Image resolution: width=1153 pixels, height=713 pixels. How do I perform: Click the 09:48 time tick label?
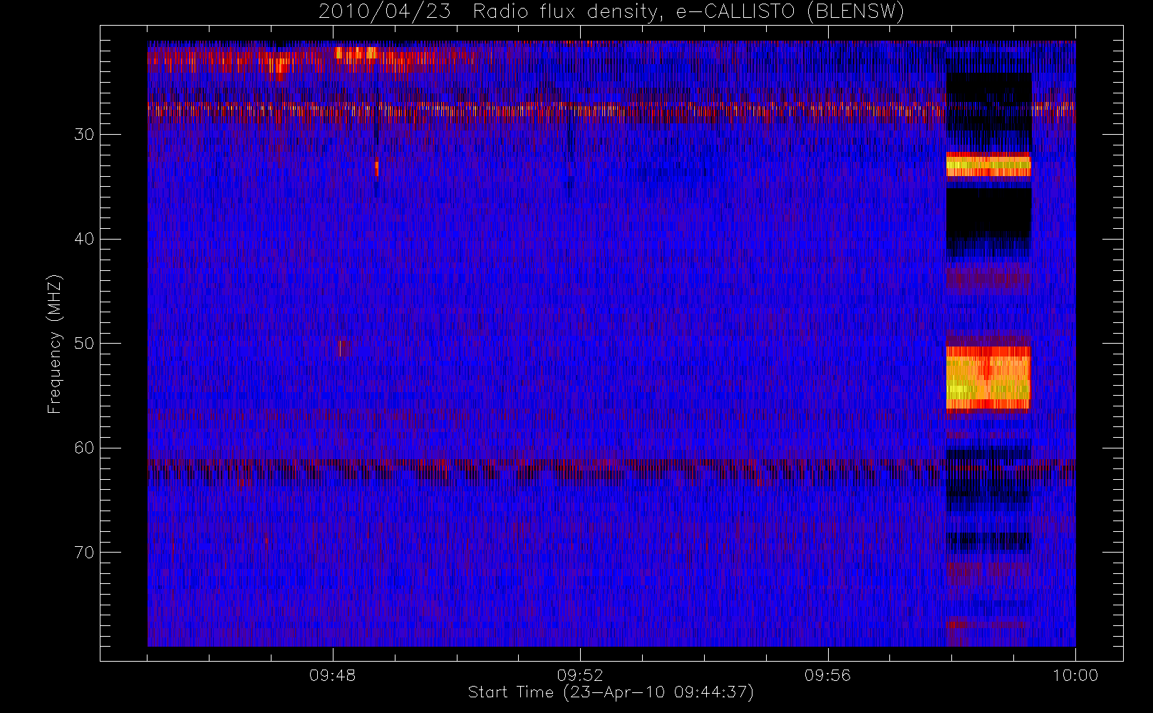click(332, 675)
